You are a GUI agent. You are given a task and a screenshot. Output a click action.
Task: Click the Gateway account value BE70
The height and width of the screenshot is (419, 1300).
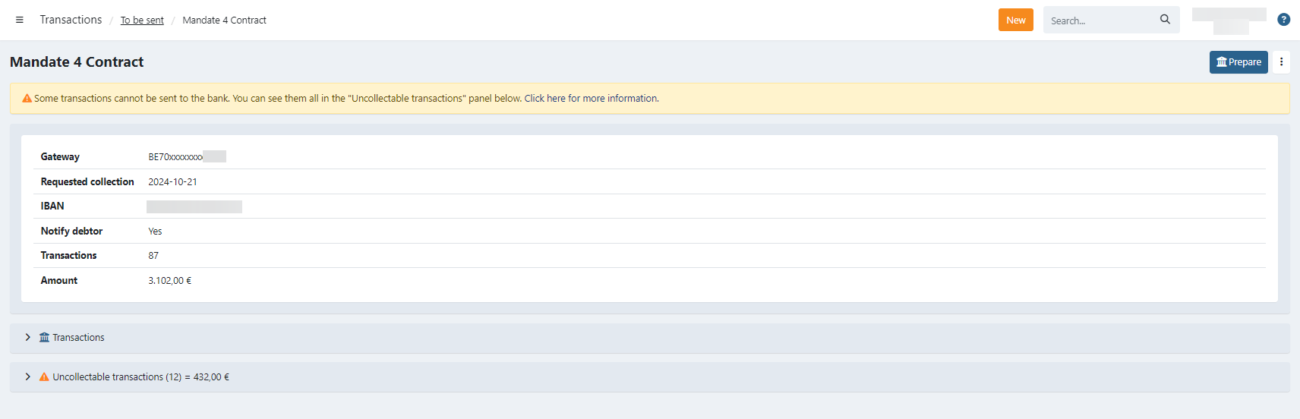click(x=175, y=157)
